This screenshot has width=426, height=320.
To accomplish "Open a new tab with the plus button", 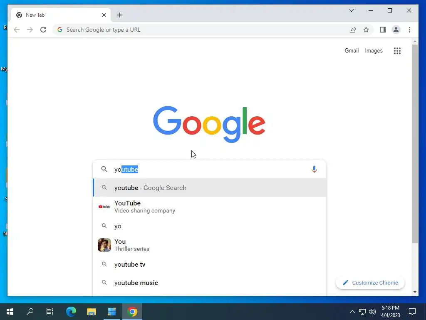I will click(x=120, y=15).
